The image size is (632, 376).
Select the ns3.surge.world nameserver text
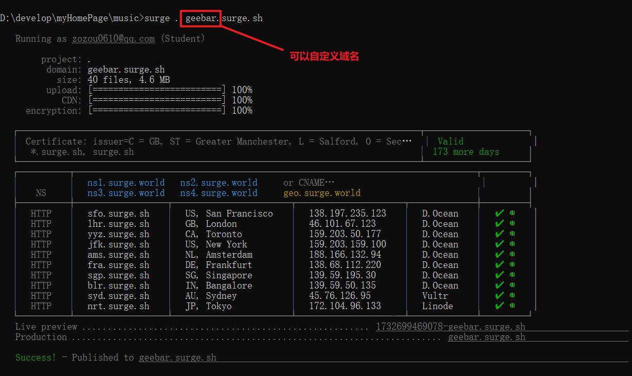(x=126, y=193)
